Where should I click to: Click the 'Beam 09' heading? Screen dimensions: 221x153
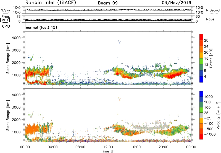point(108,3)
